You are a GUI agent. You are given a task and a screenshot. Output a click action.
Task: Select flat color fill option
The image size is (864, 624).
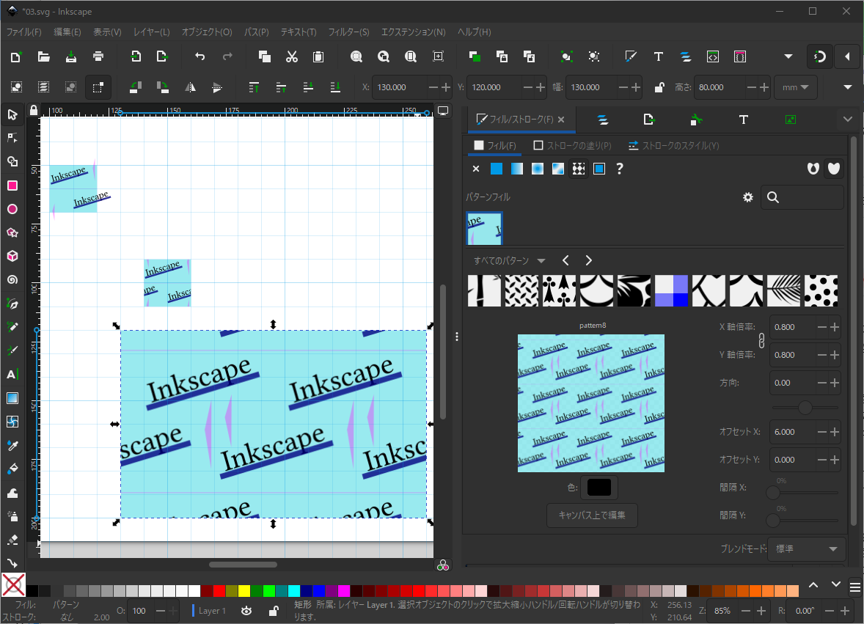pos(497,169)
